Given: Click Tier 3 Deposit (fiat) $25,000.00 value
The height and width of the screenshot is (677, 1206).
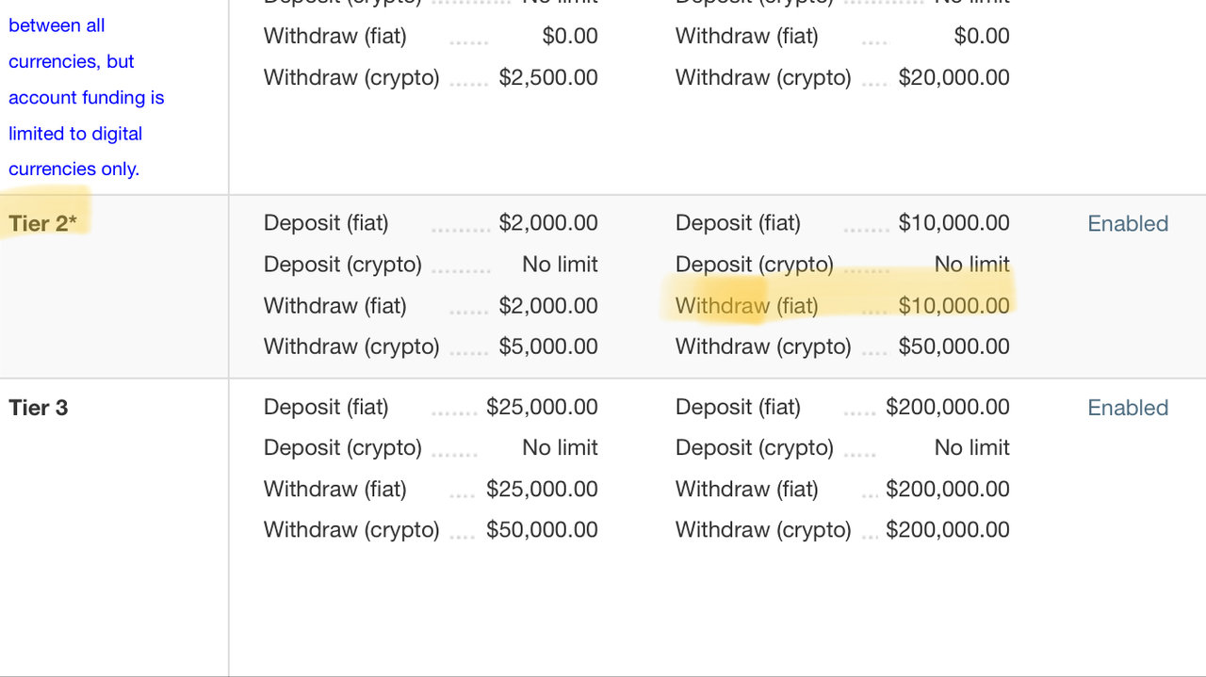Looking at the screenshot, I should [x=542, y=407].
